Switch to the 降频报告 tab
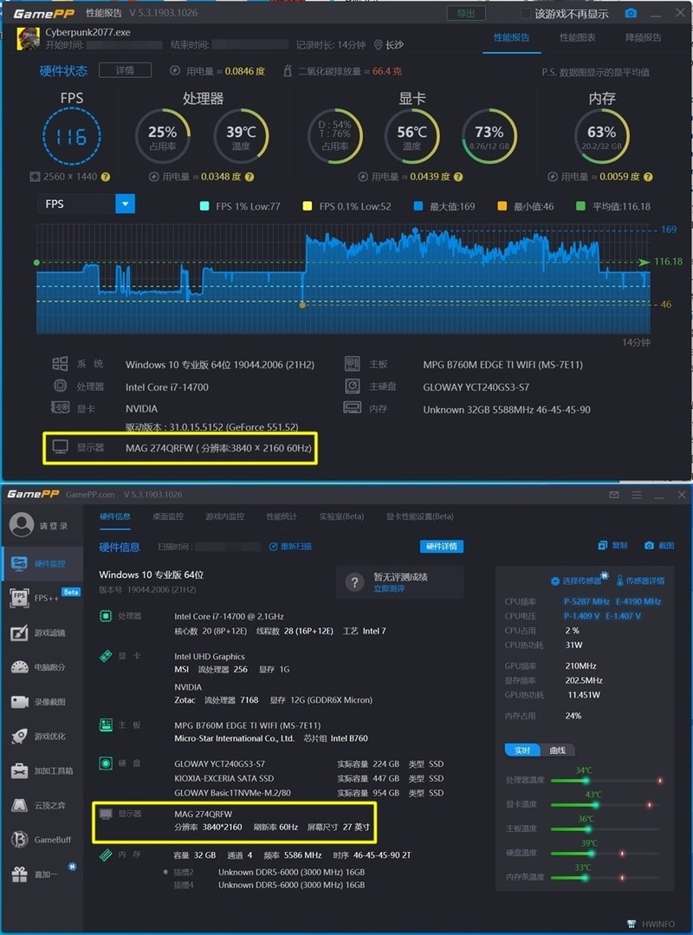693x935 pixels. pos(643,37)
